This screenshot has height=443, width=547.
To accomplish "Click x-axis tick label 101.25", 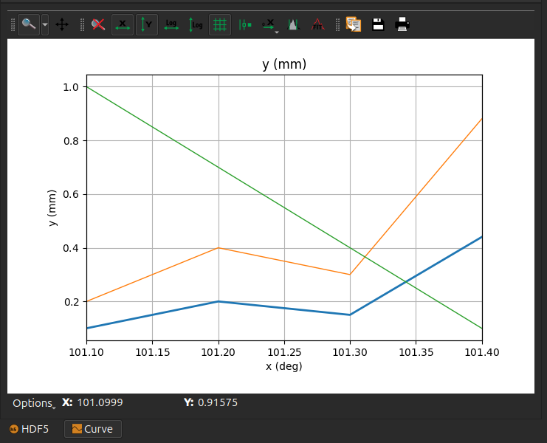I will 284,352.
